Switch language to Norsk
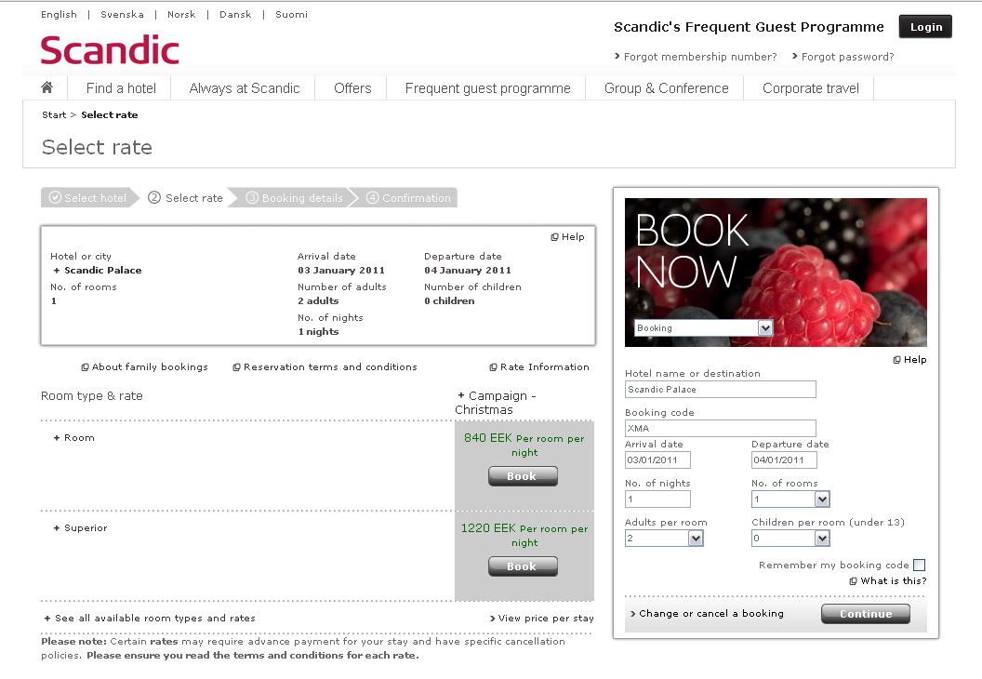Image resolution: width=982 pixels, height=679 pixels. pos(181,14)
